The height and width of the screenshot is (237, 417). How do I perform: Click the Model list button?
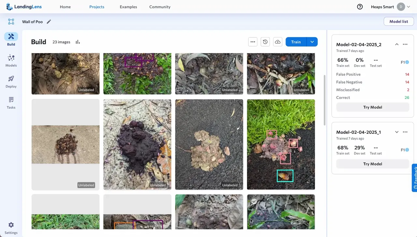(x=398, y=21)
